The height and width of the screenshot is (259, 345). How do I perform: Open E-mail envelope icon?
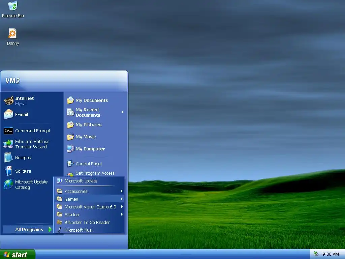pyautogui.click(x=8, y=114)
